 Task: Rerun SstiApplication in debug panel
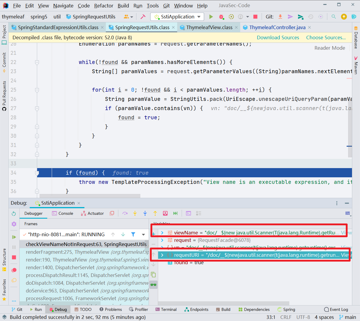pyautogui.click(x=14, y=214)
